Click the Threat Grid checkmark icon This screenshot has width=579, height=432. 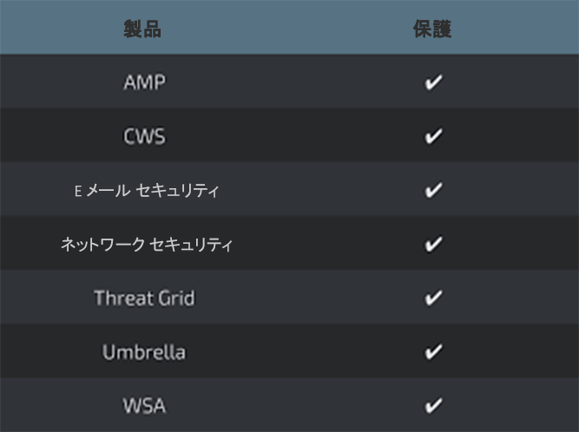click(x=433, y=298)
